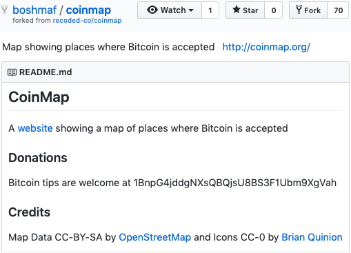Open the Watch dropdown caret
351x253 pixels.
[x=191, y=10]
